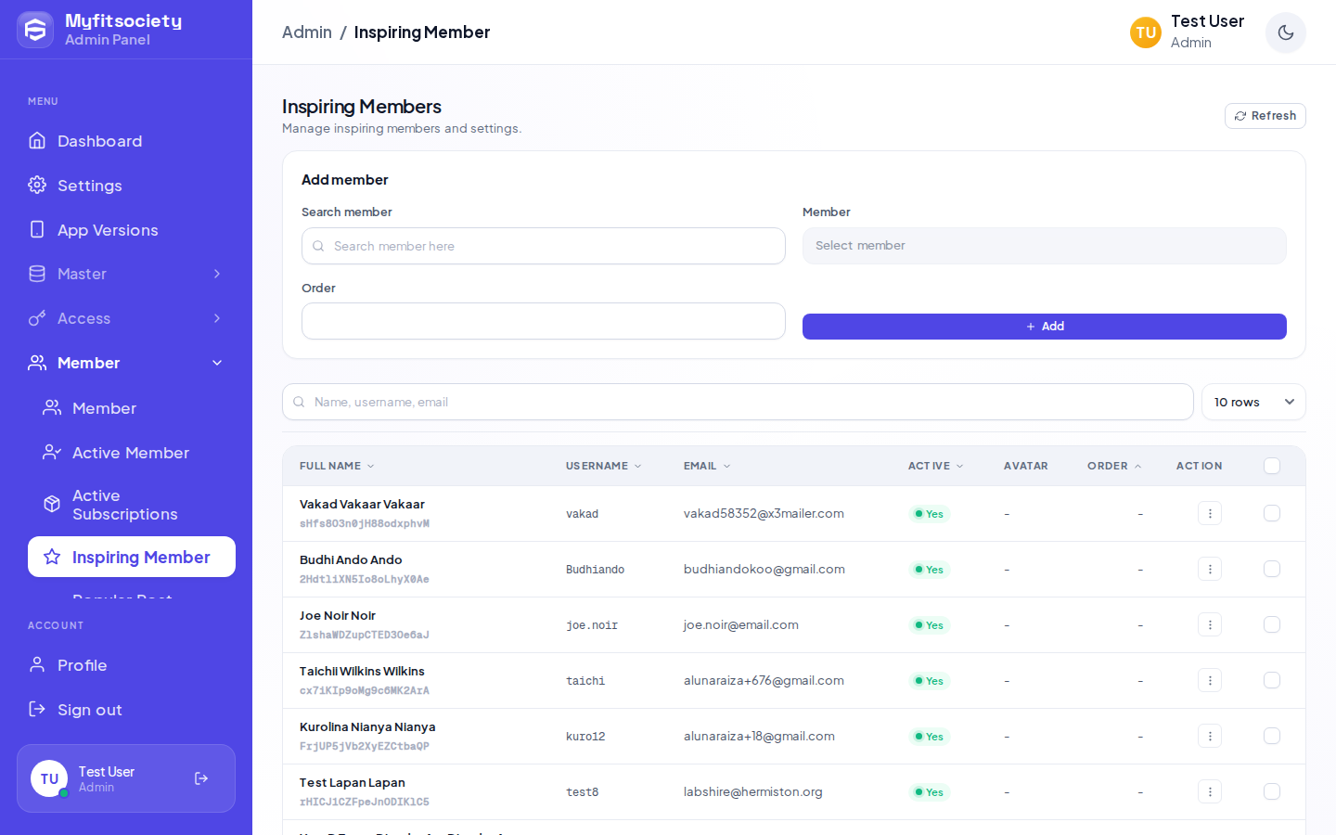Viewport: 1336px width, 835px height.
Task: Click the Settings gear icon in the sidebar
Action: coord(37,185)
